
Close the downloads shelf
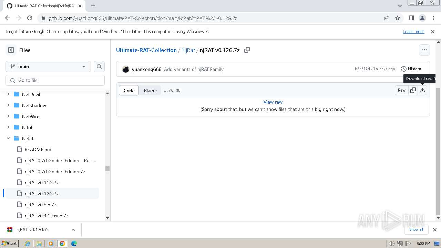tap(435, 230)
